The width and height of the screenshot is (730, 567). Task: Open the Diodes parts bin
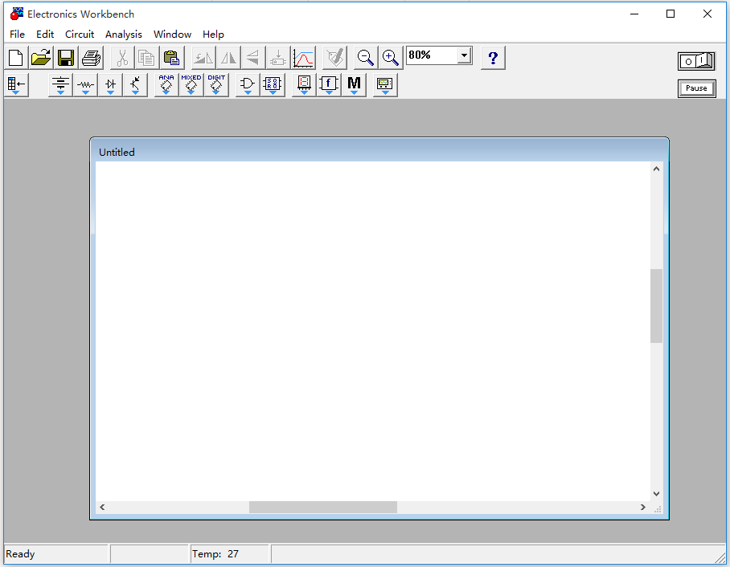(110, 84)
